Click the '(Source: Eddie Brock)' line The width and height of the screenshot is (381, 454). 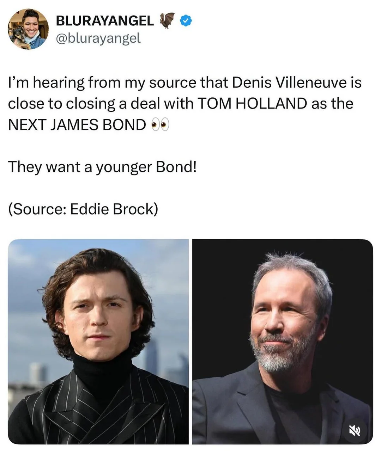83,209
